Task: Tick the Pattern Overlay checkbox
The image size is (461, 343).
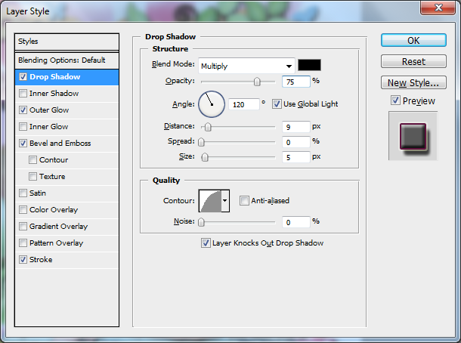Action: [23, 243]
